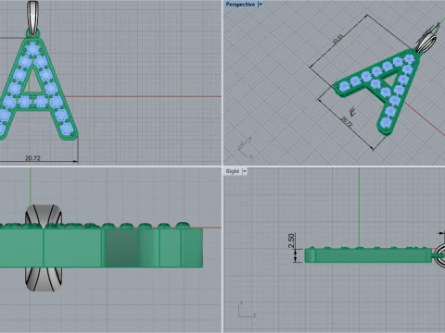Image resolution: width=445 pixels, height=333 pixels.
Task: Select the top gemstone of the front-view A
Action: (x=32, y=49)
